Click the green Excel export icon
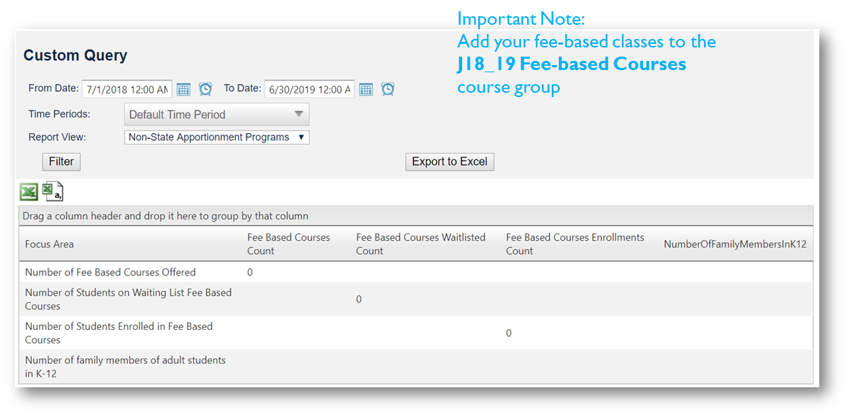The height and width of the screenshot is (417, 849). tap(29, 191)
